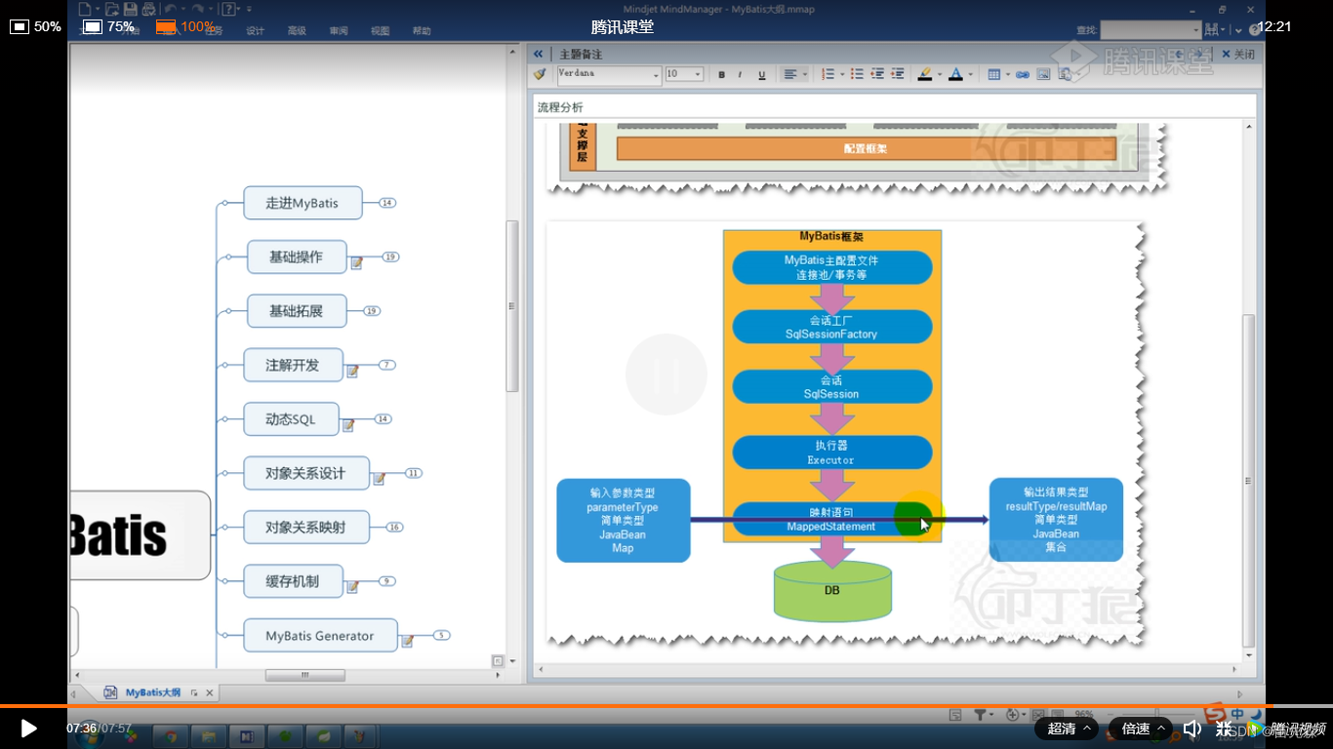Expand 走进MyBatis subtopics badge 14

(x=387, y=203)
